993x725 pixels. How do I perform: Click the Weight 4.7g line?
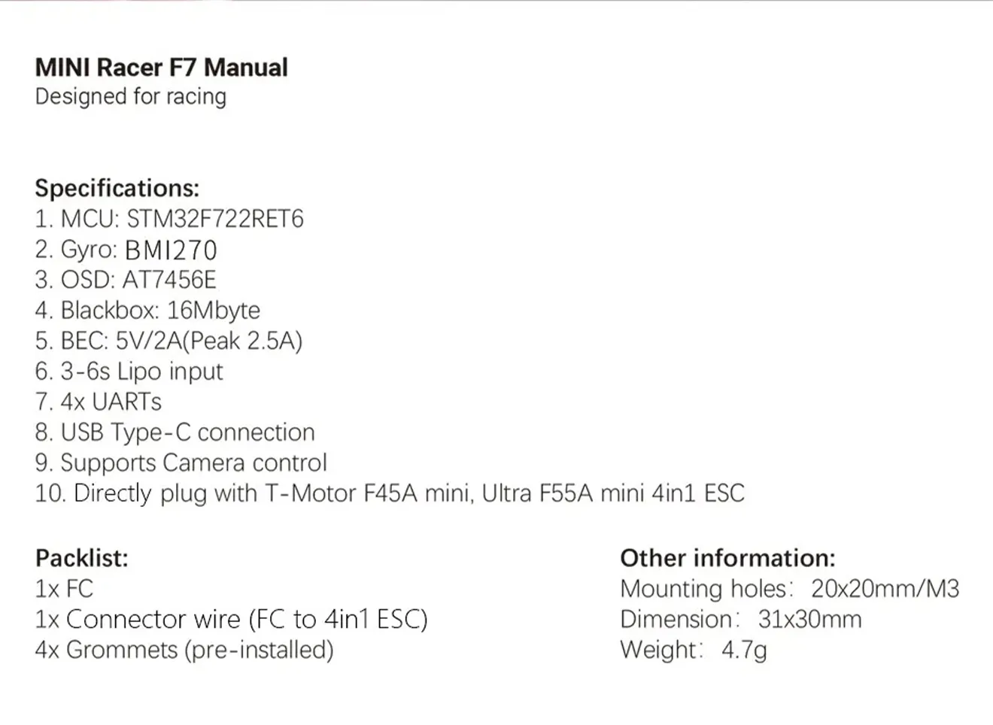[x=693, y=650]
